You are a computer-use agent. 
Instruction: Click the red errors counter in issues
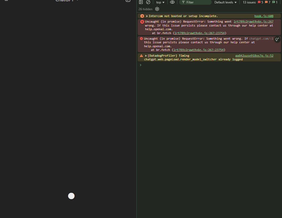[x=261, y=2]
